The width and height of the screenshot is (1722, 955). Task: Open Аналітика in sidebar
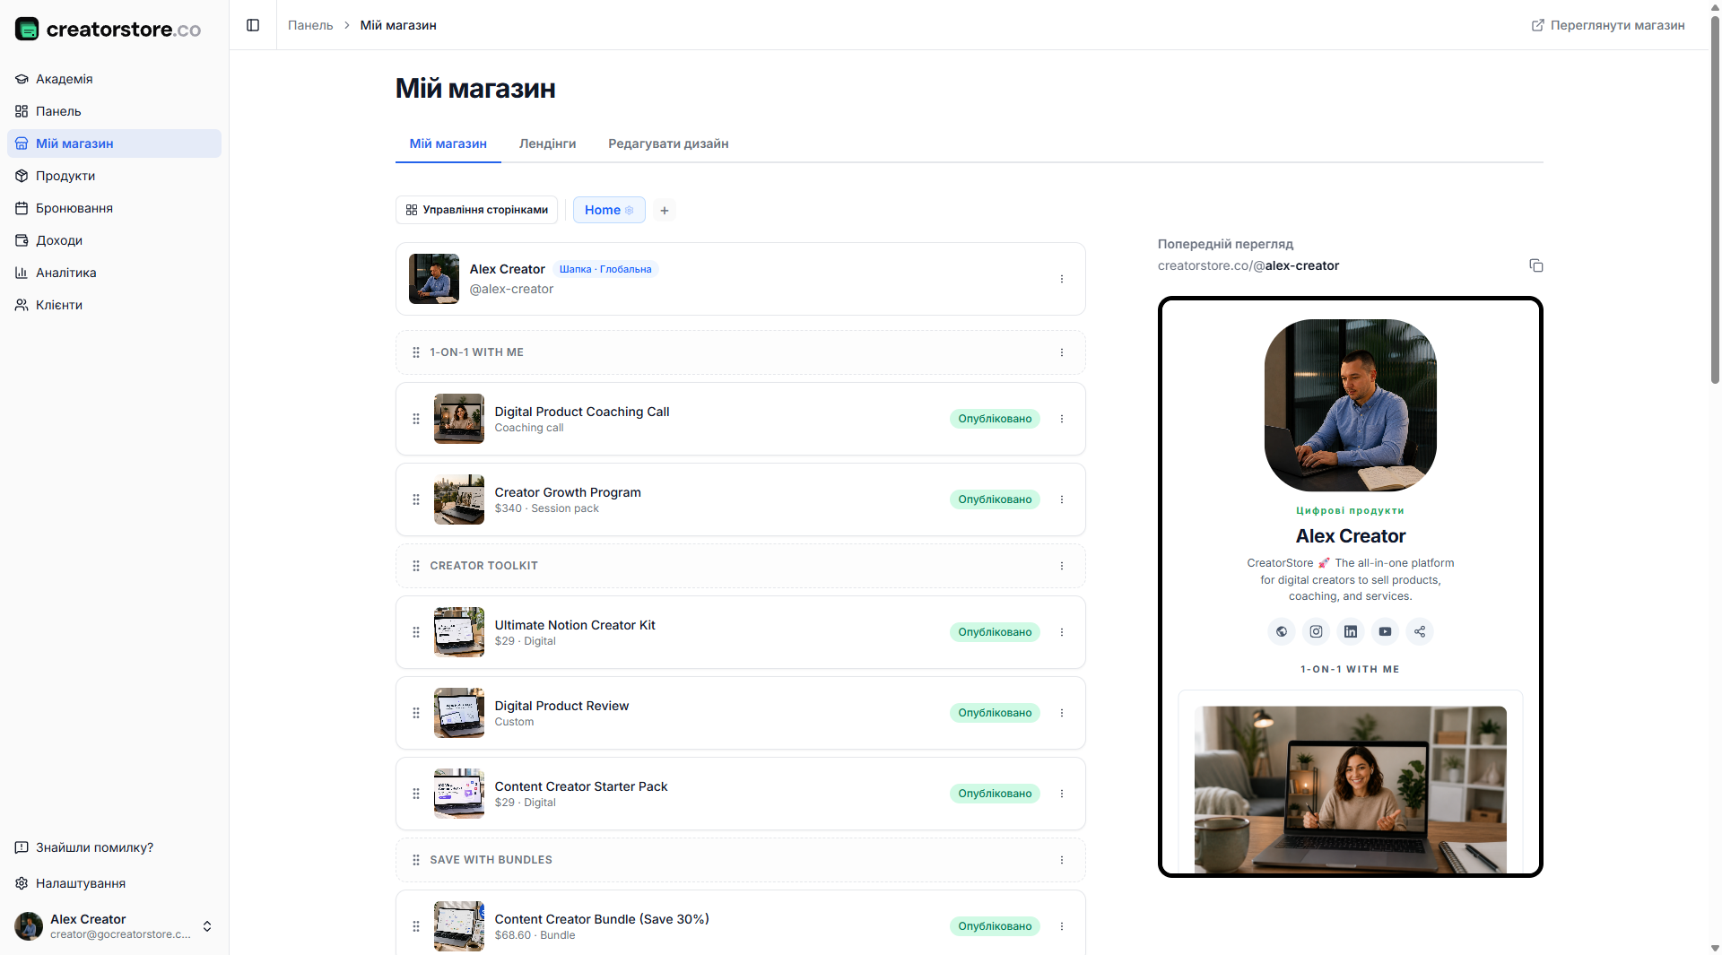coord(114,273)
